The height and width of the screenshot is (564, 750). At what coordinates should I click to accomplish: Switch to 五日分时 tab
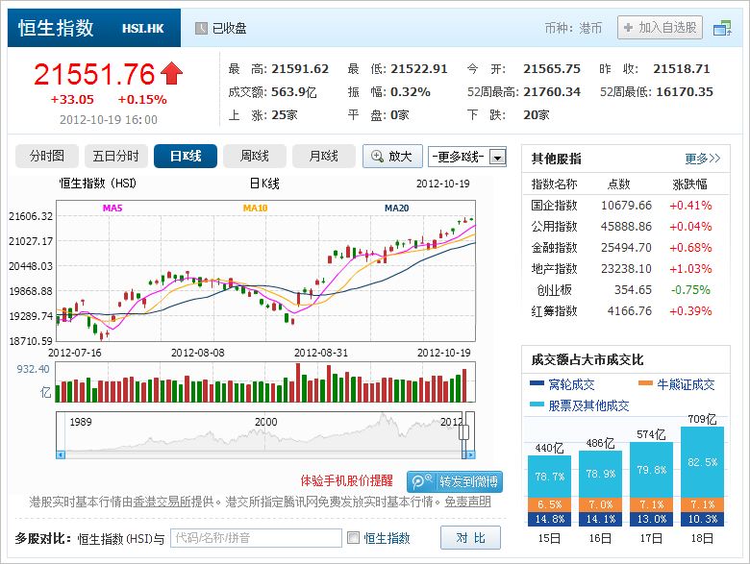coord(115,156)
